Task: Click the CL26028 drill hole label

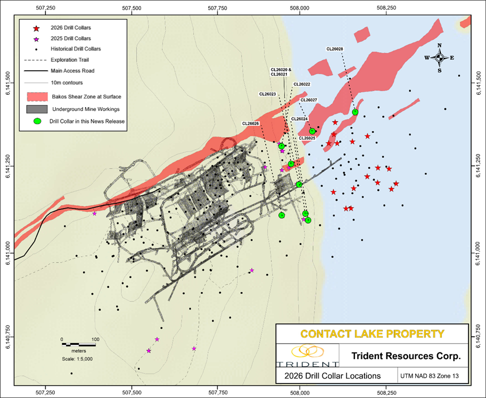Action: pyautogui.click(x=335, y=49)
